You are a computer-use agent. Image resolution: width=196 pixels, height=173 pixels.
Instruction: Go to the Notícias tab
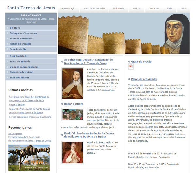tap(137, 8)
